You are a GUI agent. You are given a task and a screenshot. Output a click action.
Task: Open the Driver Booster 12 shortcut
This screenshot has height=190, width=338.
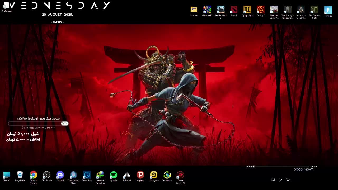(180, 177)
